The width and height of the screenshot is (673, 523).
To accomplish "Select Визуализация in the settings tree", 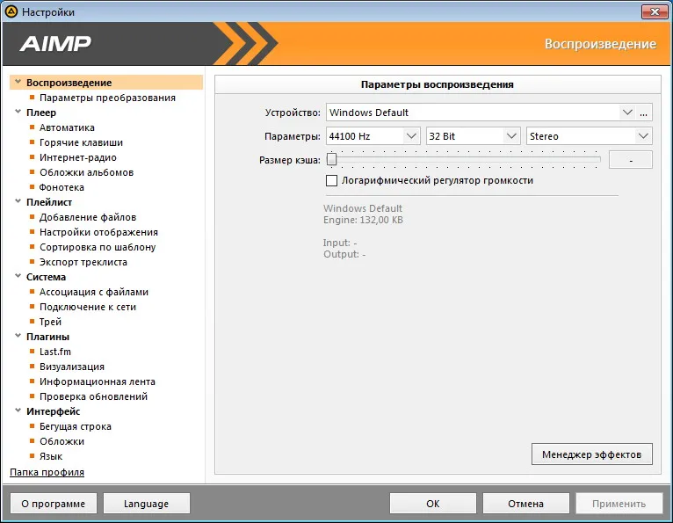I will pos(72,367).
